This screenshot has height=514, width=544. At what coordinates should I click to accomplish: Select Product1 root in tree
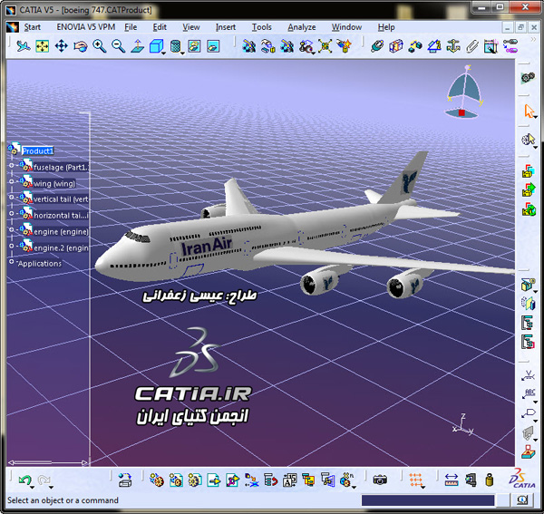coord(37,150)
